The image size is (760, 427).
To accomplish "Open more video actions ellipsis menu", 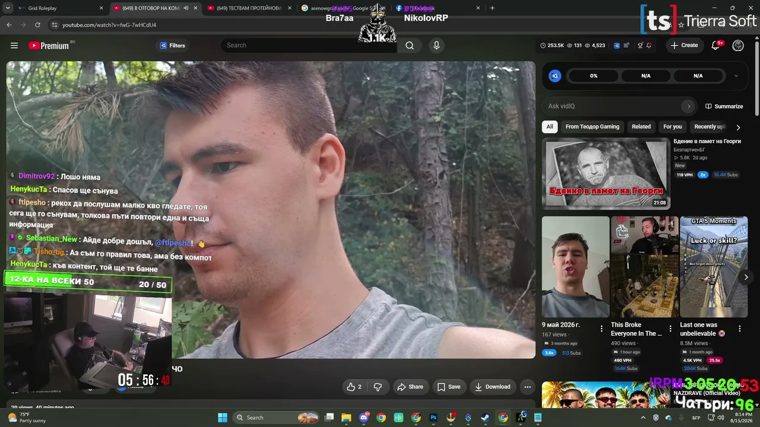I will pos(527,387).
